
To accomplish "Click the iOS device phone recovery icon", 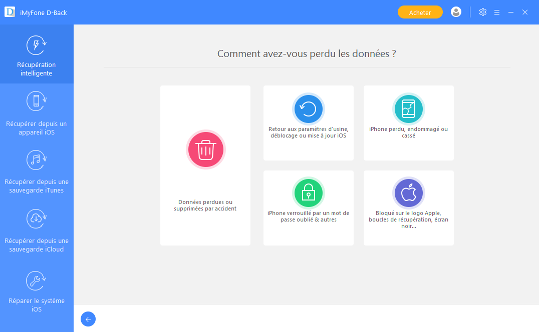I will coord(37,101).
